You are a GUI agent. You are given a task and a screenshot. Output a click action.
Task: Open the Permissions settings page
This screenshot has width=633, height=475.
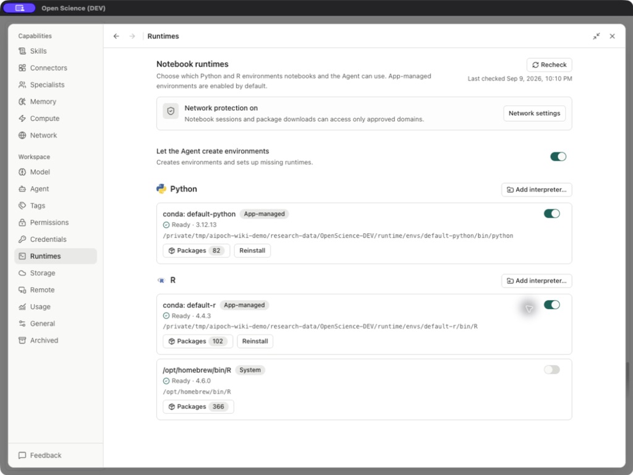pos(56,223)
